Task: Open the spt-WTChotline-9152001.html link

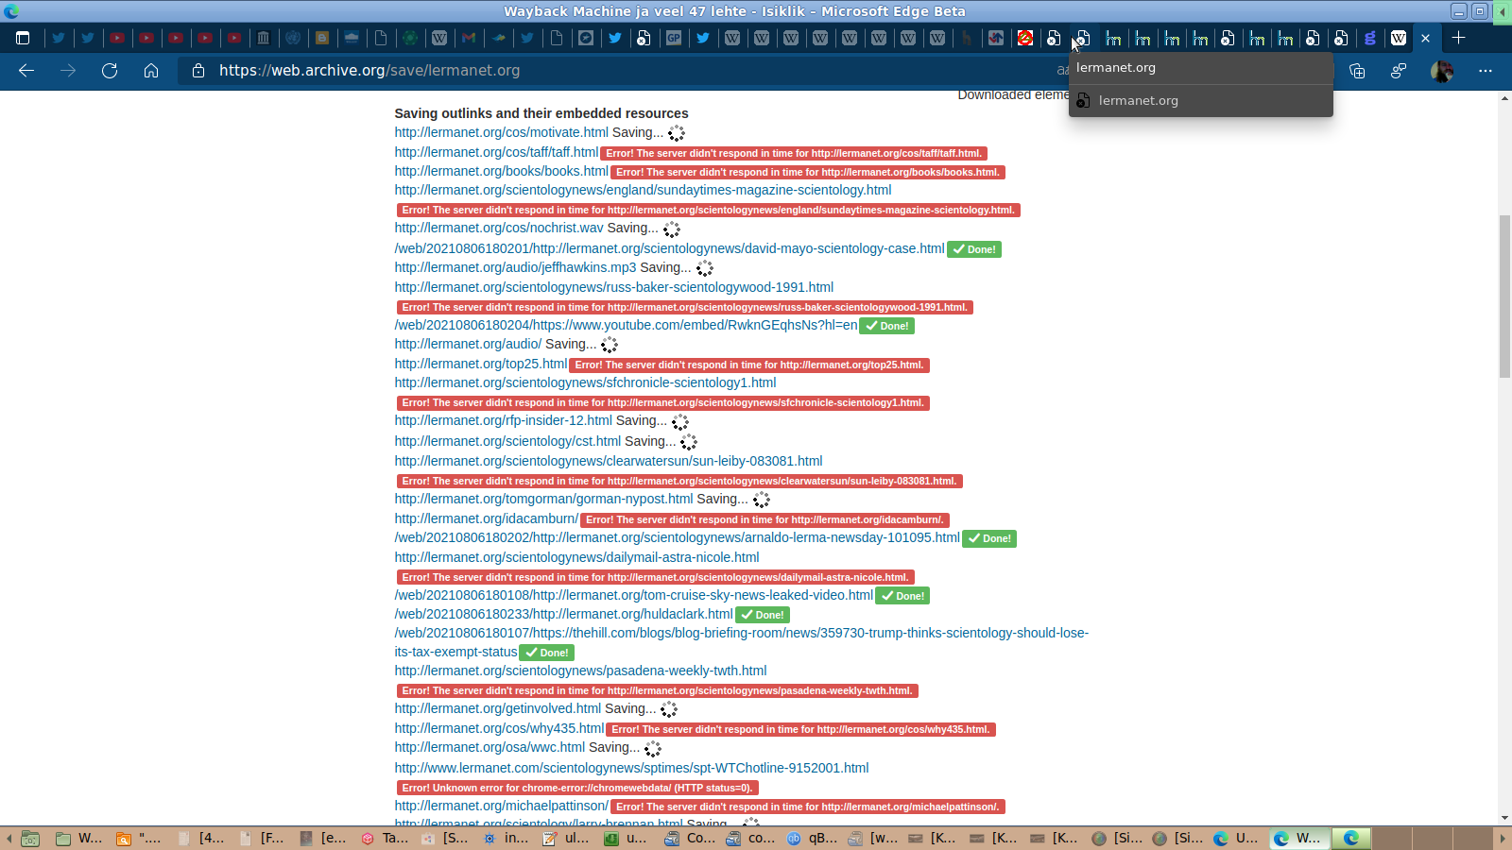Action: click(x=632, y=768)
